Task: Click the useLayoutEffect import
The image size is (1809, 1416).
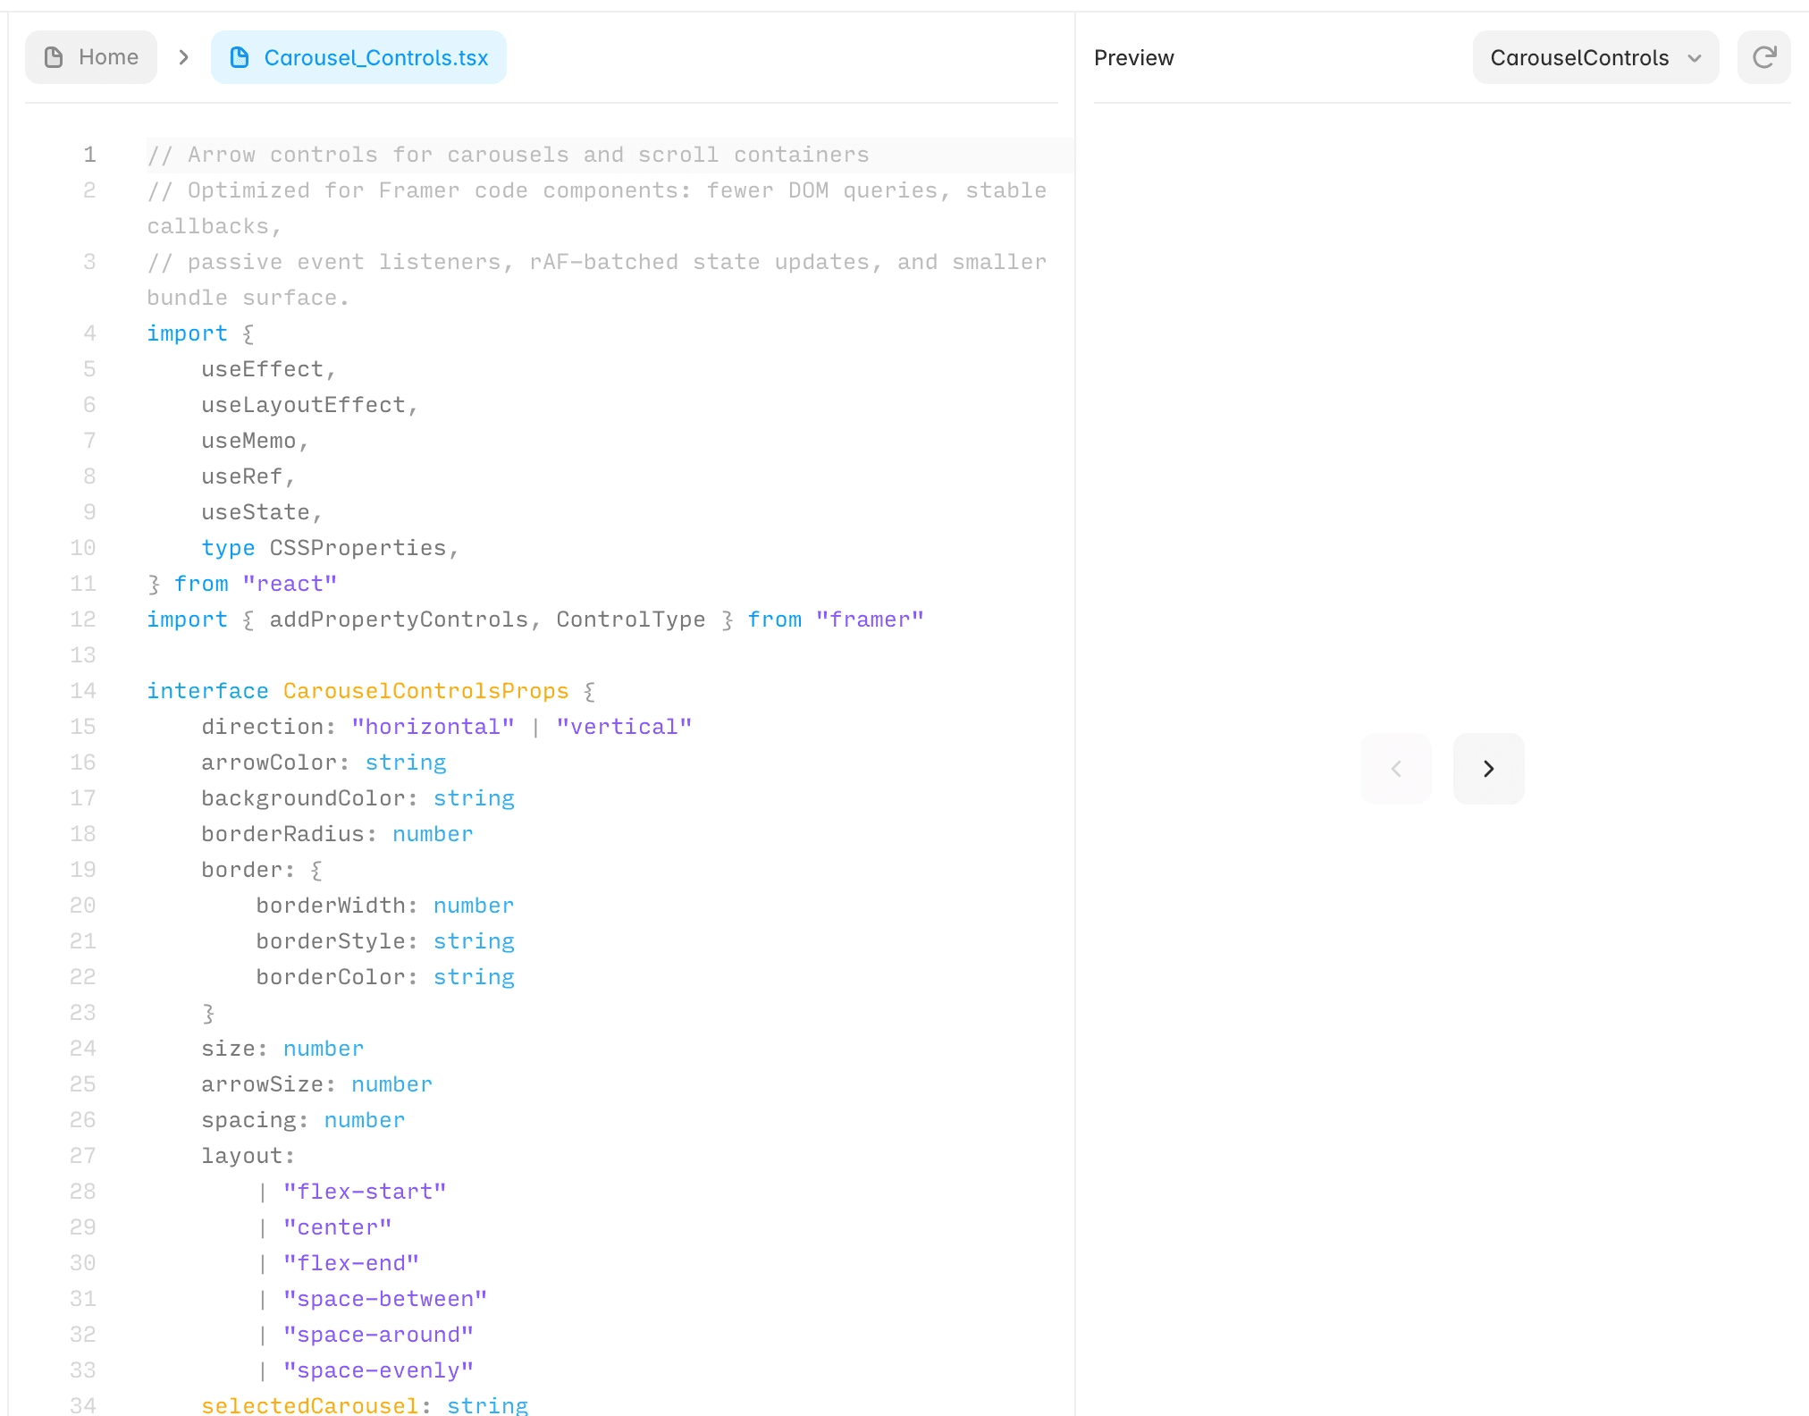Action: (303, 405)
